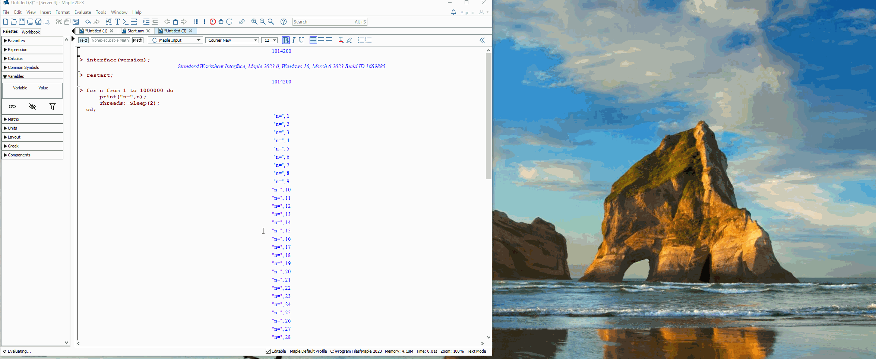Insert text with the T toolbar icon

tap(117, 22)
